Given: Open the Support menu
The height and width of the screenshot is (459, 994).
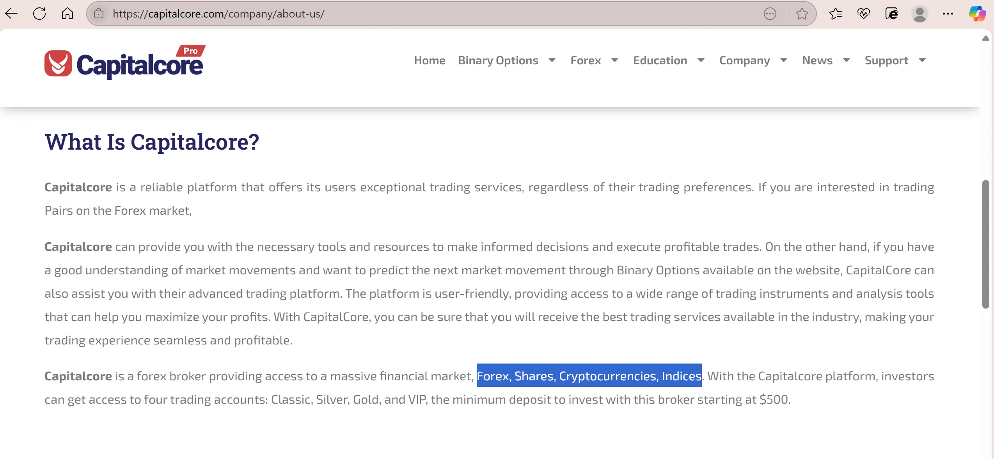Looking at the screenshot, I should coord(886,60).
